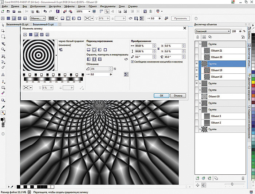The width and height of the screenshot is (255, 194).
Task: Select the Crop tool in toolbox
Action: pos(3,43)
